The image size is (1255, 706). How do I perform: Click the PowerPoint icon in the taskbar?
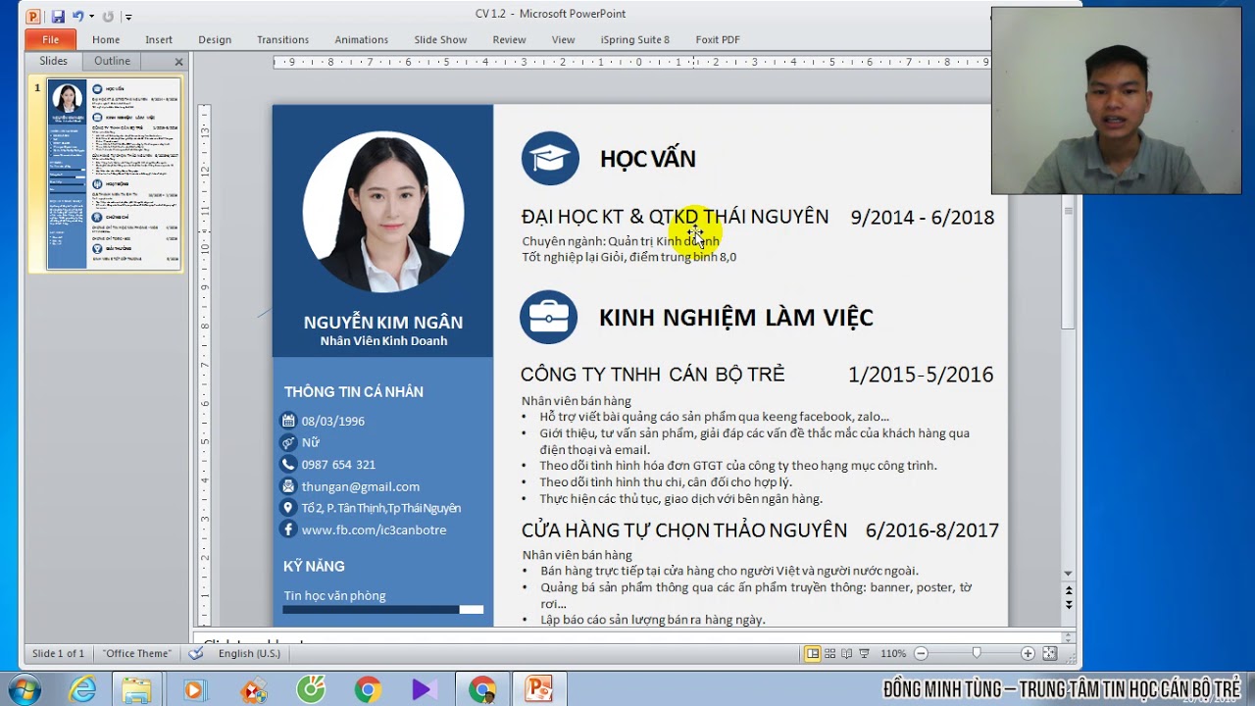click(538, 690)
